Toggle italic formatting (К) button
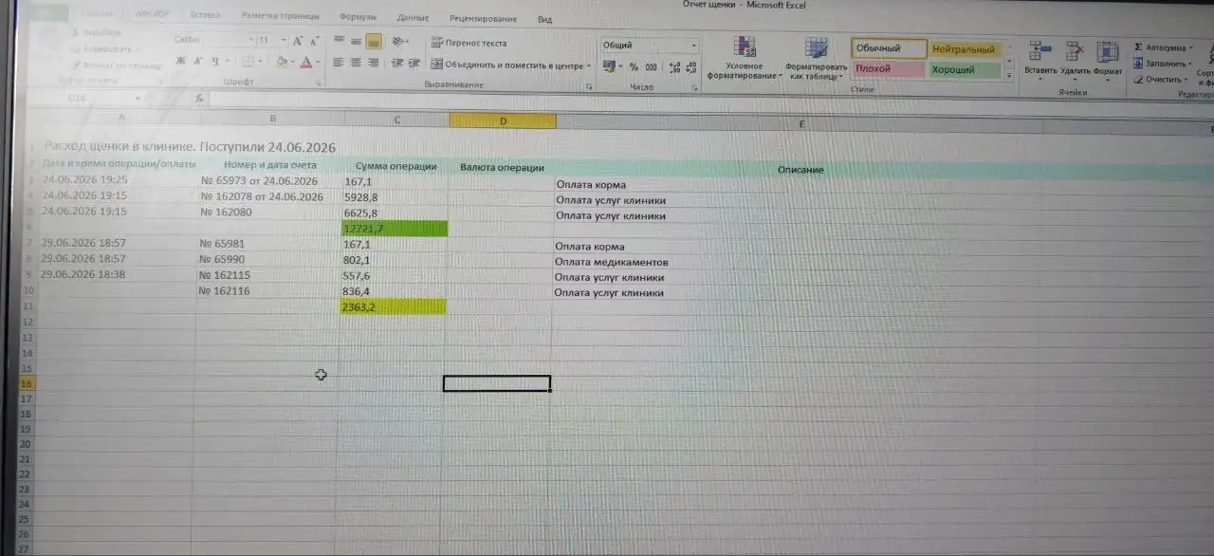Image resolution: width=1214 pixels, height=556 pixels. point(198,61)
